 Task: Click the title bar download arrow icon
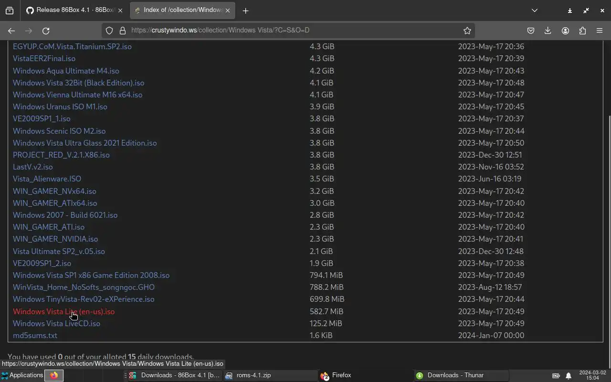point(569,11)
